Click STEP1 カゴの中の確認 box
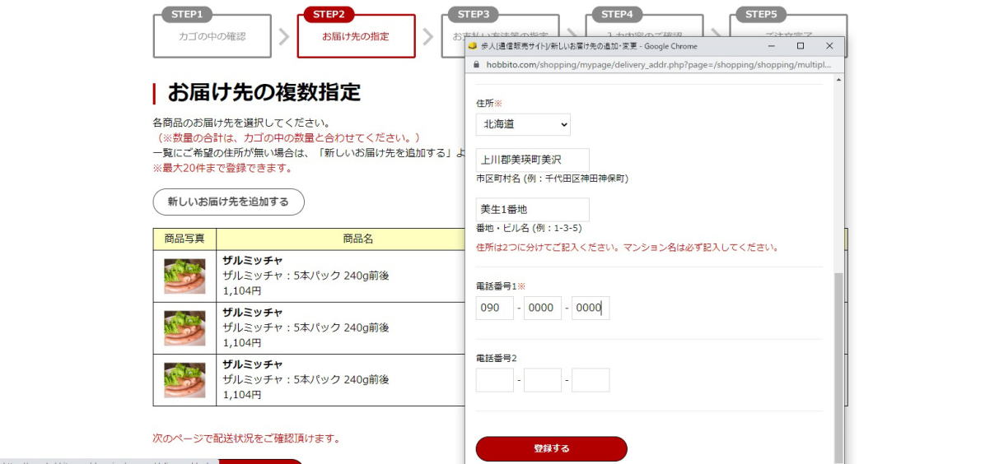The height and width of the screenshot is (464, 999). click(x=212, y=33)
